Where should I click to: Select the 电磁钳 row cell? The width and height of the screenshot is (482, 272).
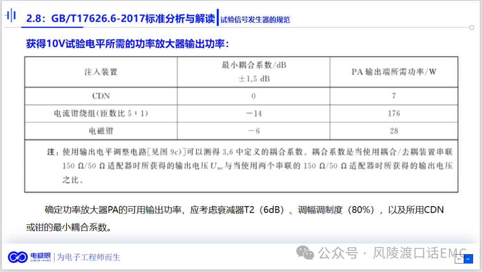(101, 131)
